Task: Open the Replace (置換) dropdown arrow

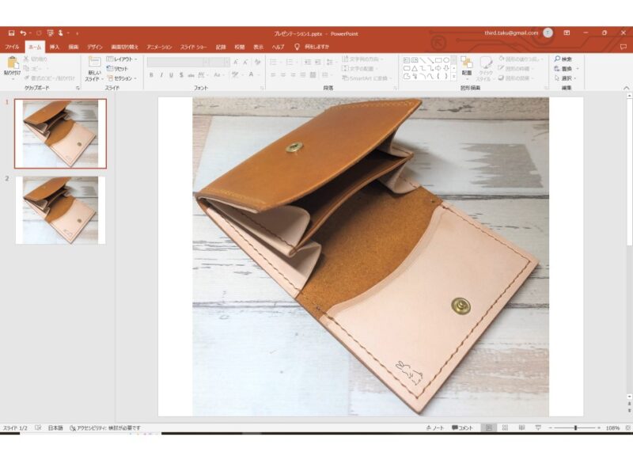Action: click(x=578, y=69)
